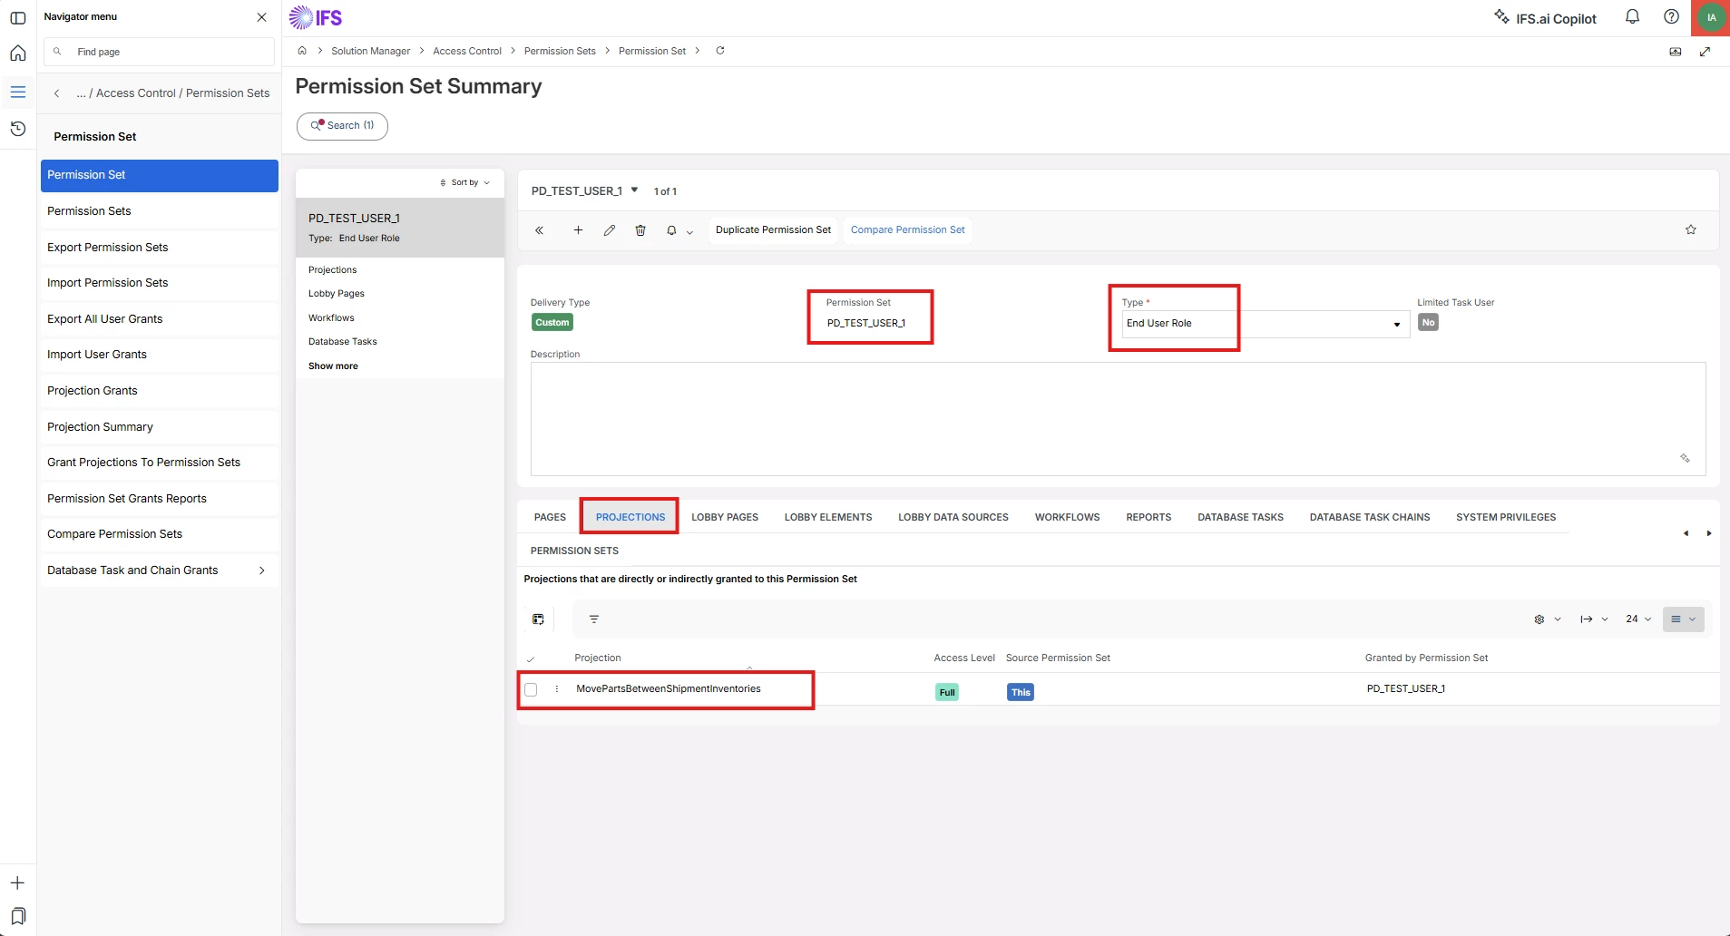1730x936 pixels.
Task: Click Permission Sets in breadcrumb
Action: pyautogui.click(x=560, y=51)
